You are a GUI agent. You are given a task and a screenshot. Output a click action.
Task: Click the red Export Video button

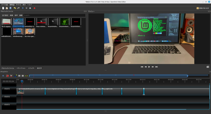point(35,8)
